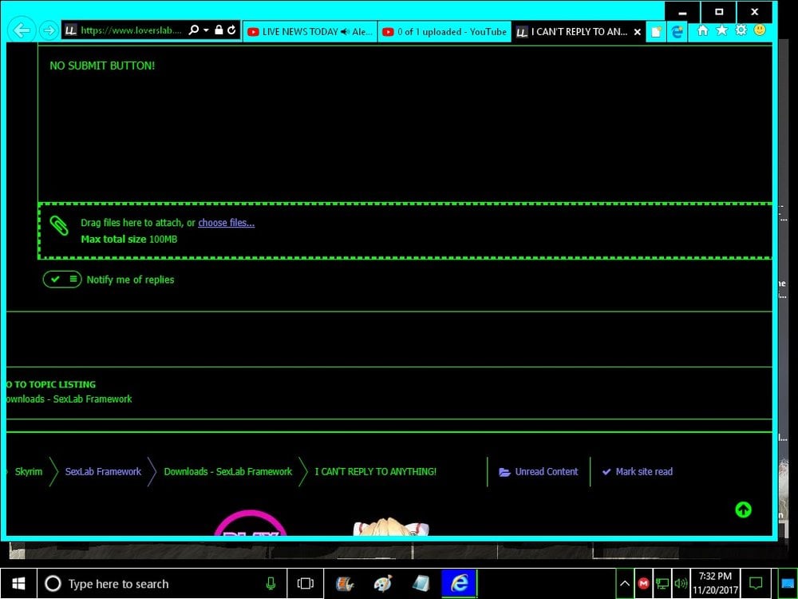Open the video editor taskbar icon
The width and height of the screenshot is (798, 599).
[345, 584]
